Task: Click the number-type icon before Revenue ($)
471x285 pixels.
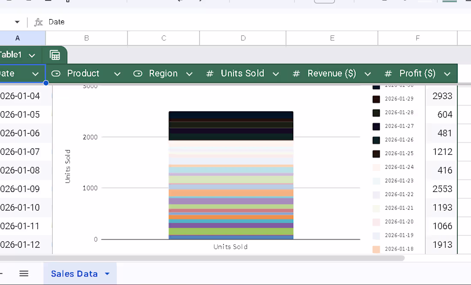Action: 296,73
